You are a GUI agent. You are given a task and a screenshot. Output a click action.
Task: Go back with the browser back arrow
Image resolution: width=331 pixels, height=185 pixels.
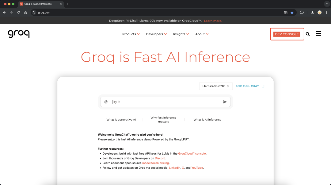[x=4, y=13]
